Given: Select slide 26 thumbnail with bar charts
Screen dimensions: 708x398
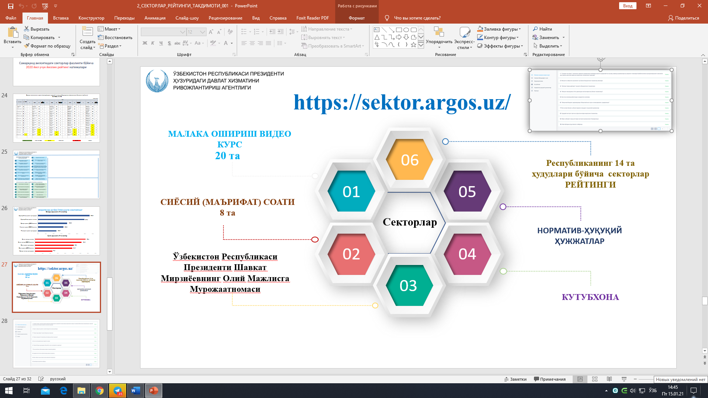Looking at the screenshot, I should tap(56, 231).
